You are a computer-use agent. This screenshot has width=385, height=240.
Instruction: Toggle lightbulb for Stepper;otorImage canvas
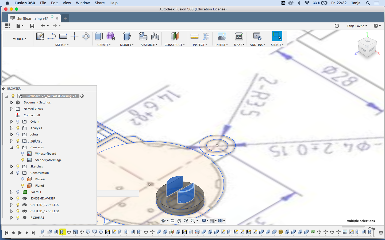(x=23, y=160)
